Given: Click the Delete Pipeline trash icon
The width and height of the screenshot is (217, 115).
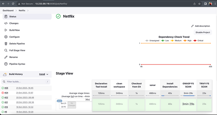Looking at the screenshot, I should point(6,44).
